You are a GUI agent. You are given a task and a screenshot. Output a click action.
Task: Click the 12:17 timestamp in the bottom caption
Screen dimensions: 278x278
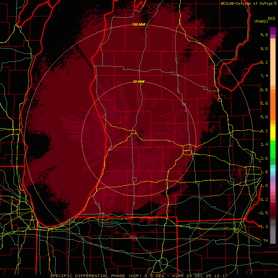click(222, 276)
